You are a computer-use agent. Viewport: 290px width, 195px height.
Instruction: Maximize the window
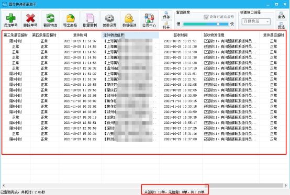click(x=276, y=4)
